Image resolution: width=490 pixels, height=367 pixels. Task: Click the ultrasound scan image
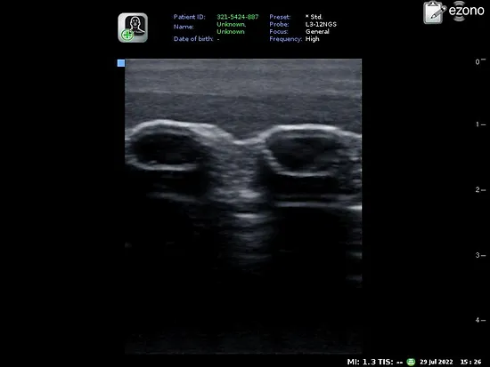(x=243, y=206)
